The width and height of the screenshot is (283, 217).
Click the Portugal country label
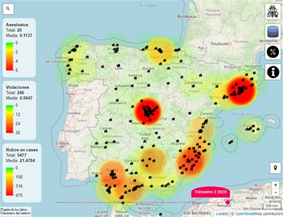pos(71,131)
